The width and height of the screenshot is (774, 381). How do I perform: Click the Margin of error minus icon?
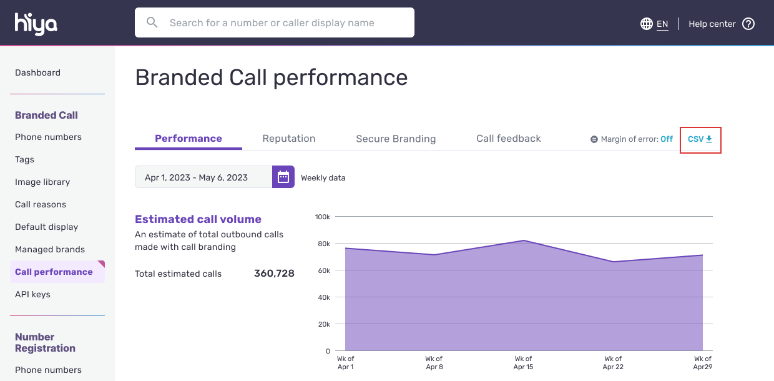coord(594,139)
